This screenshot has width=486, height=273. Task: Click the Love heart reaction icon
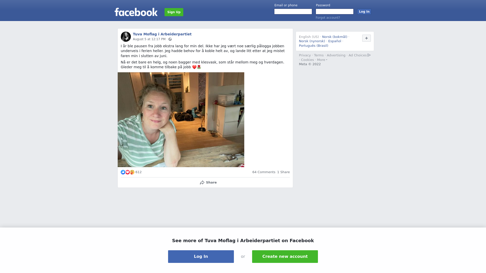[x=128, y=172]
